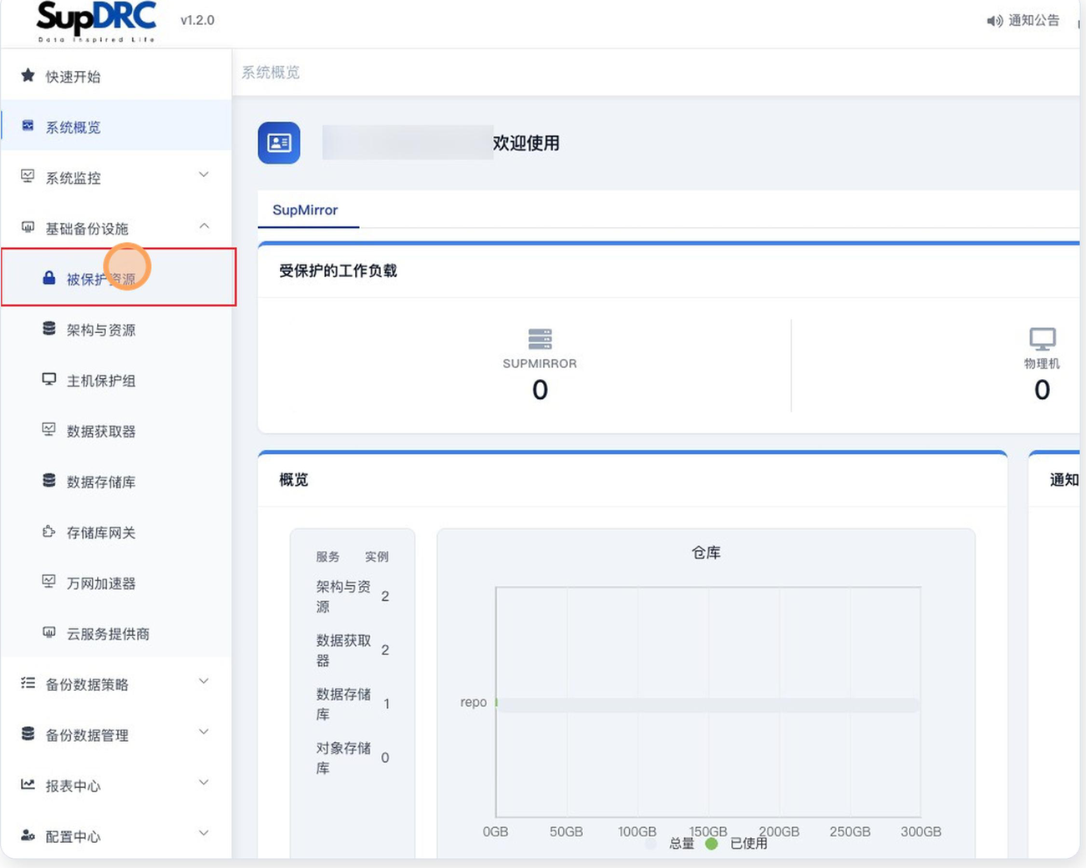The image size is (1086, 868).
Task: Click the 服务 column header
Action: click(327, 557)
